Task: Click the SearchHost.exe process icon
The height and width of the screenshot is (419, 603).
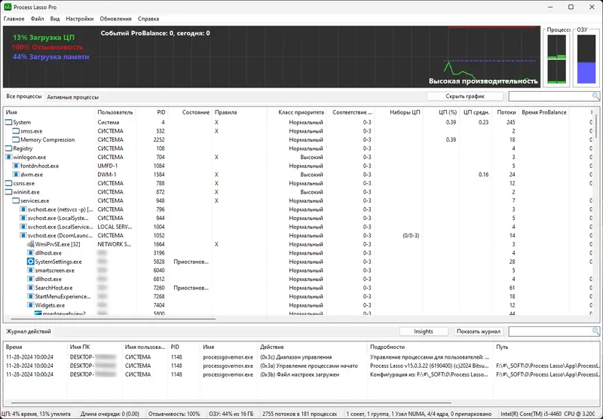Action: (x=31, y=288)
